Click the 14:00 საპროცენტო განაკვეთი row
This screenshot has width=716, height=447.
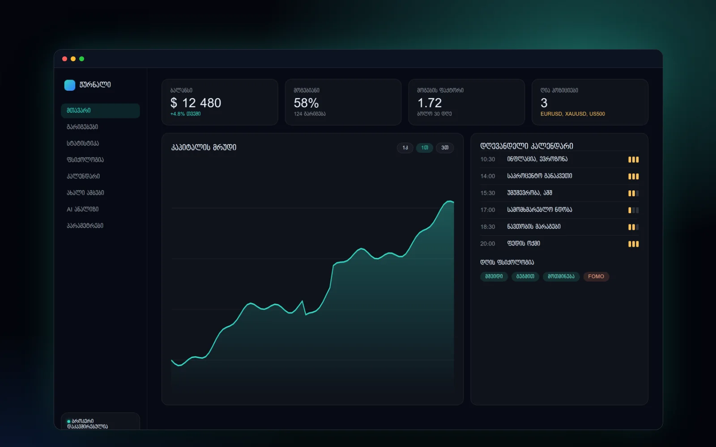click(559, 177)
